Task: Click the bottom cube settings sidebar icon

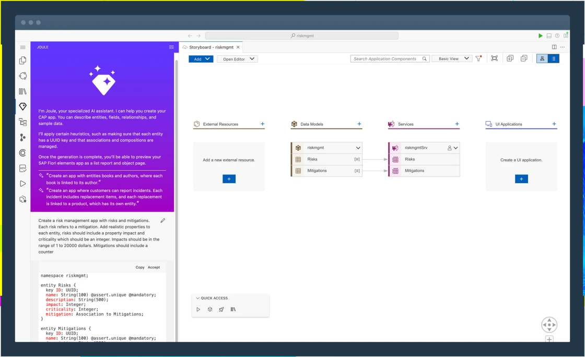Action: [23, 199]
